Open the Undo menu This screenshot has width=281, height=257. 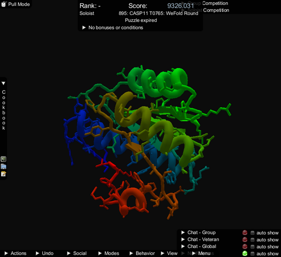pyautogui.click(x=45, y=253)
